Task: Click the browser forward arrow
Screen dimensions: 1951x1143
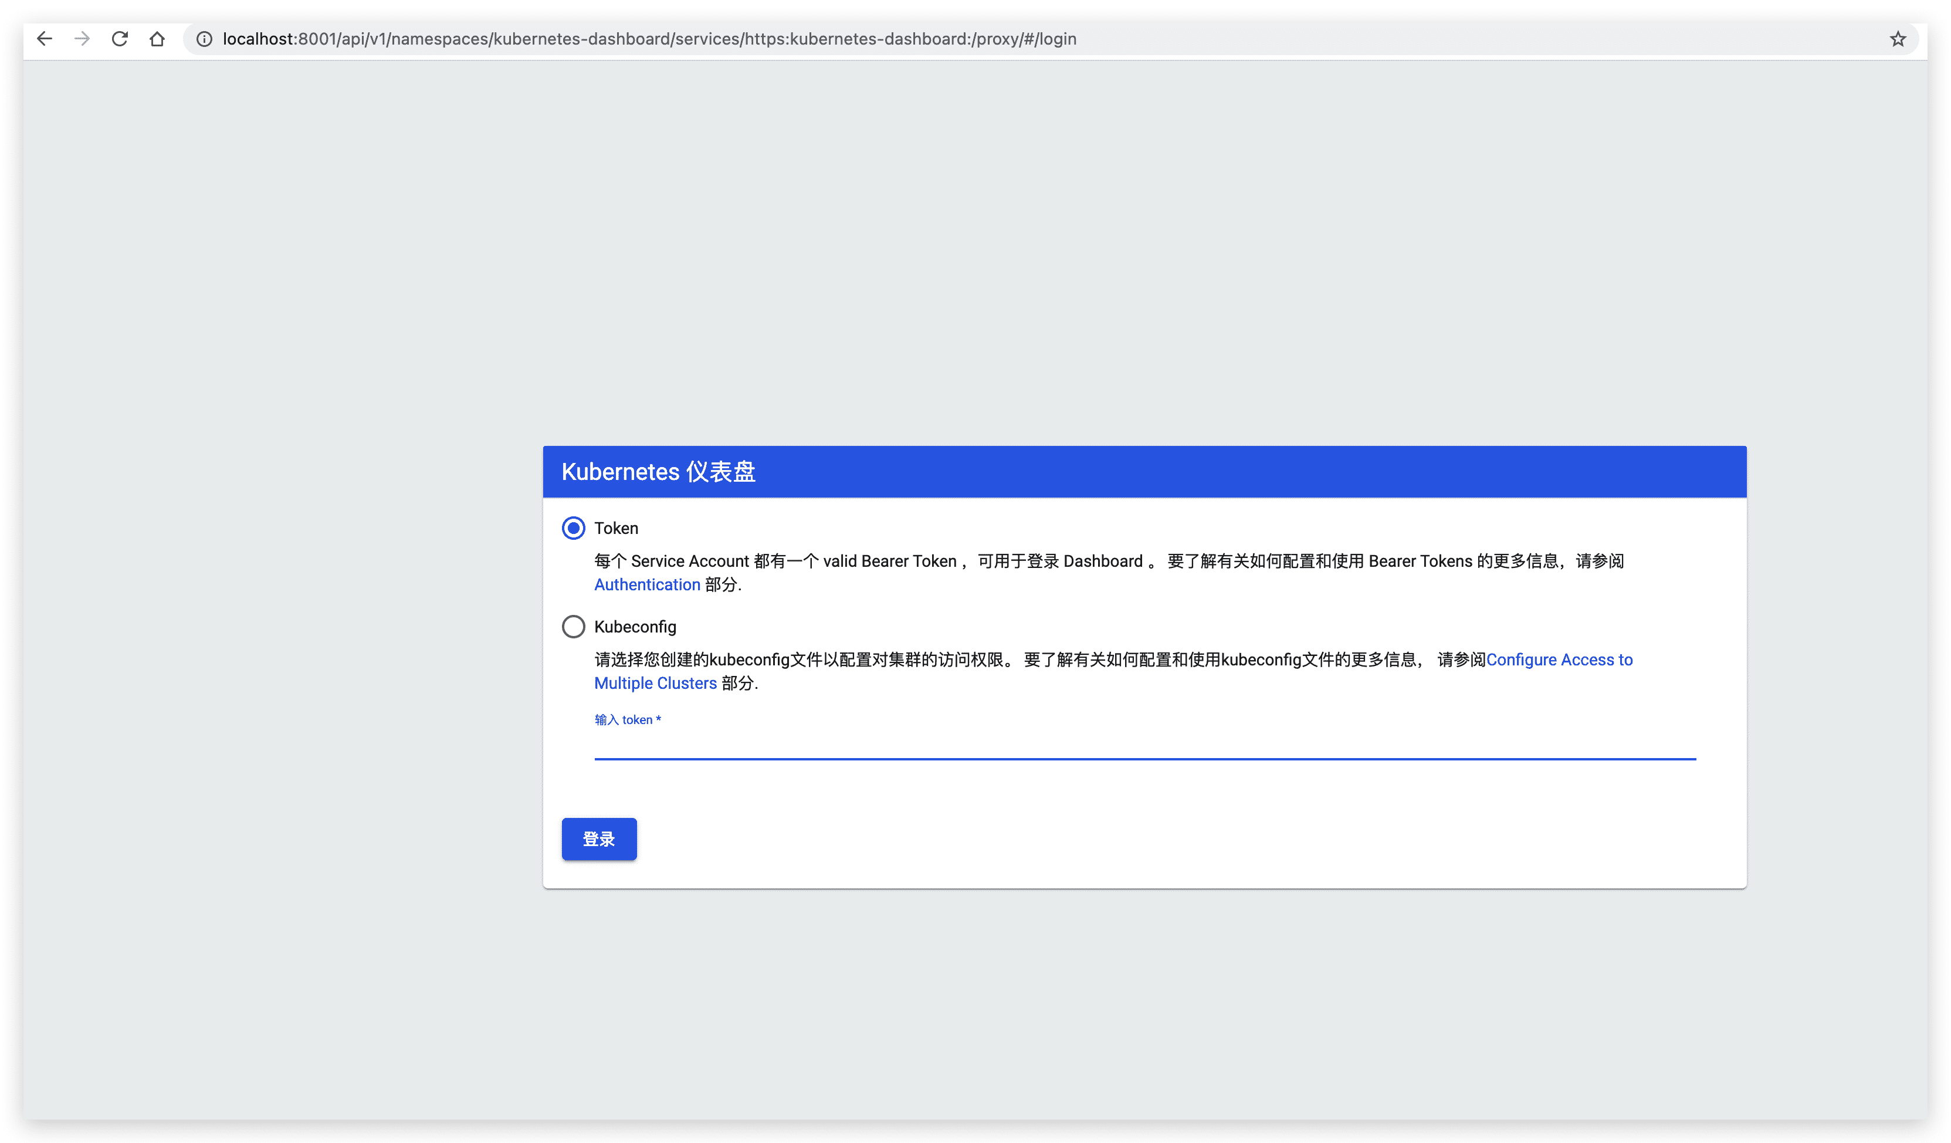Action: click(x=82, y=39)
